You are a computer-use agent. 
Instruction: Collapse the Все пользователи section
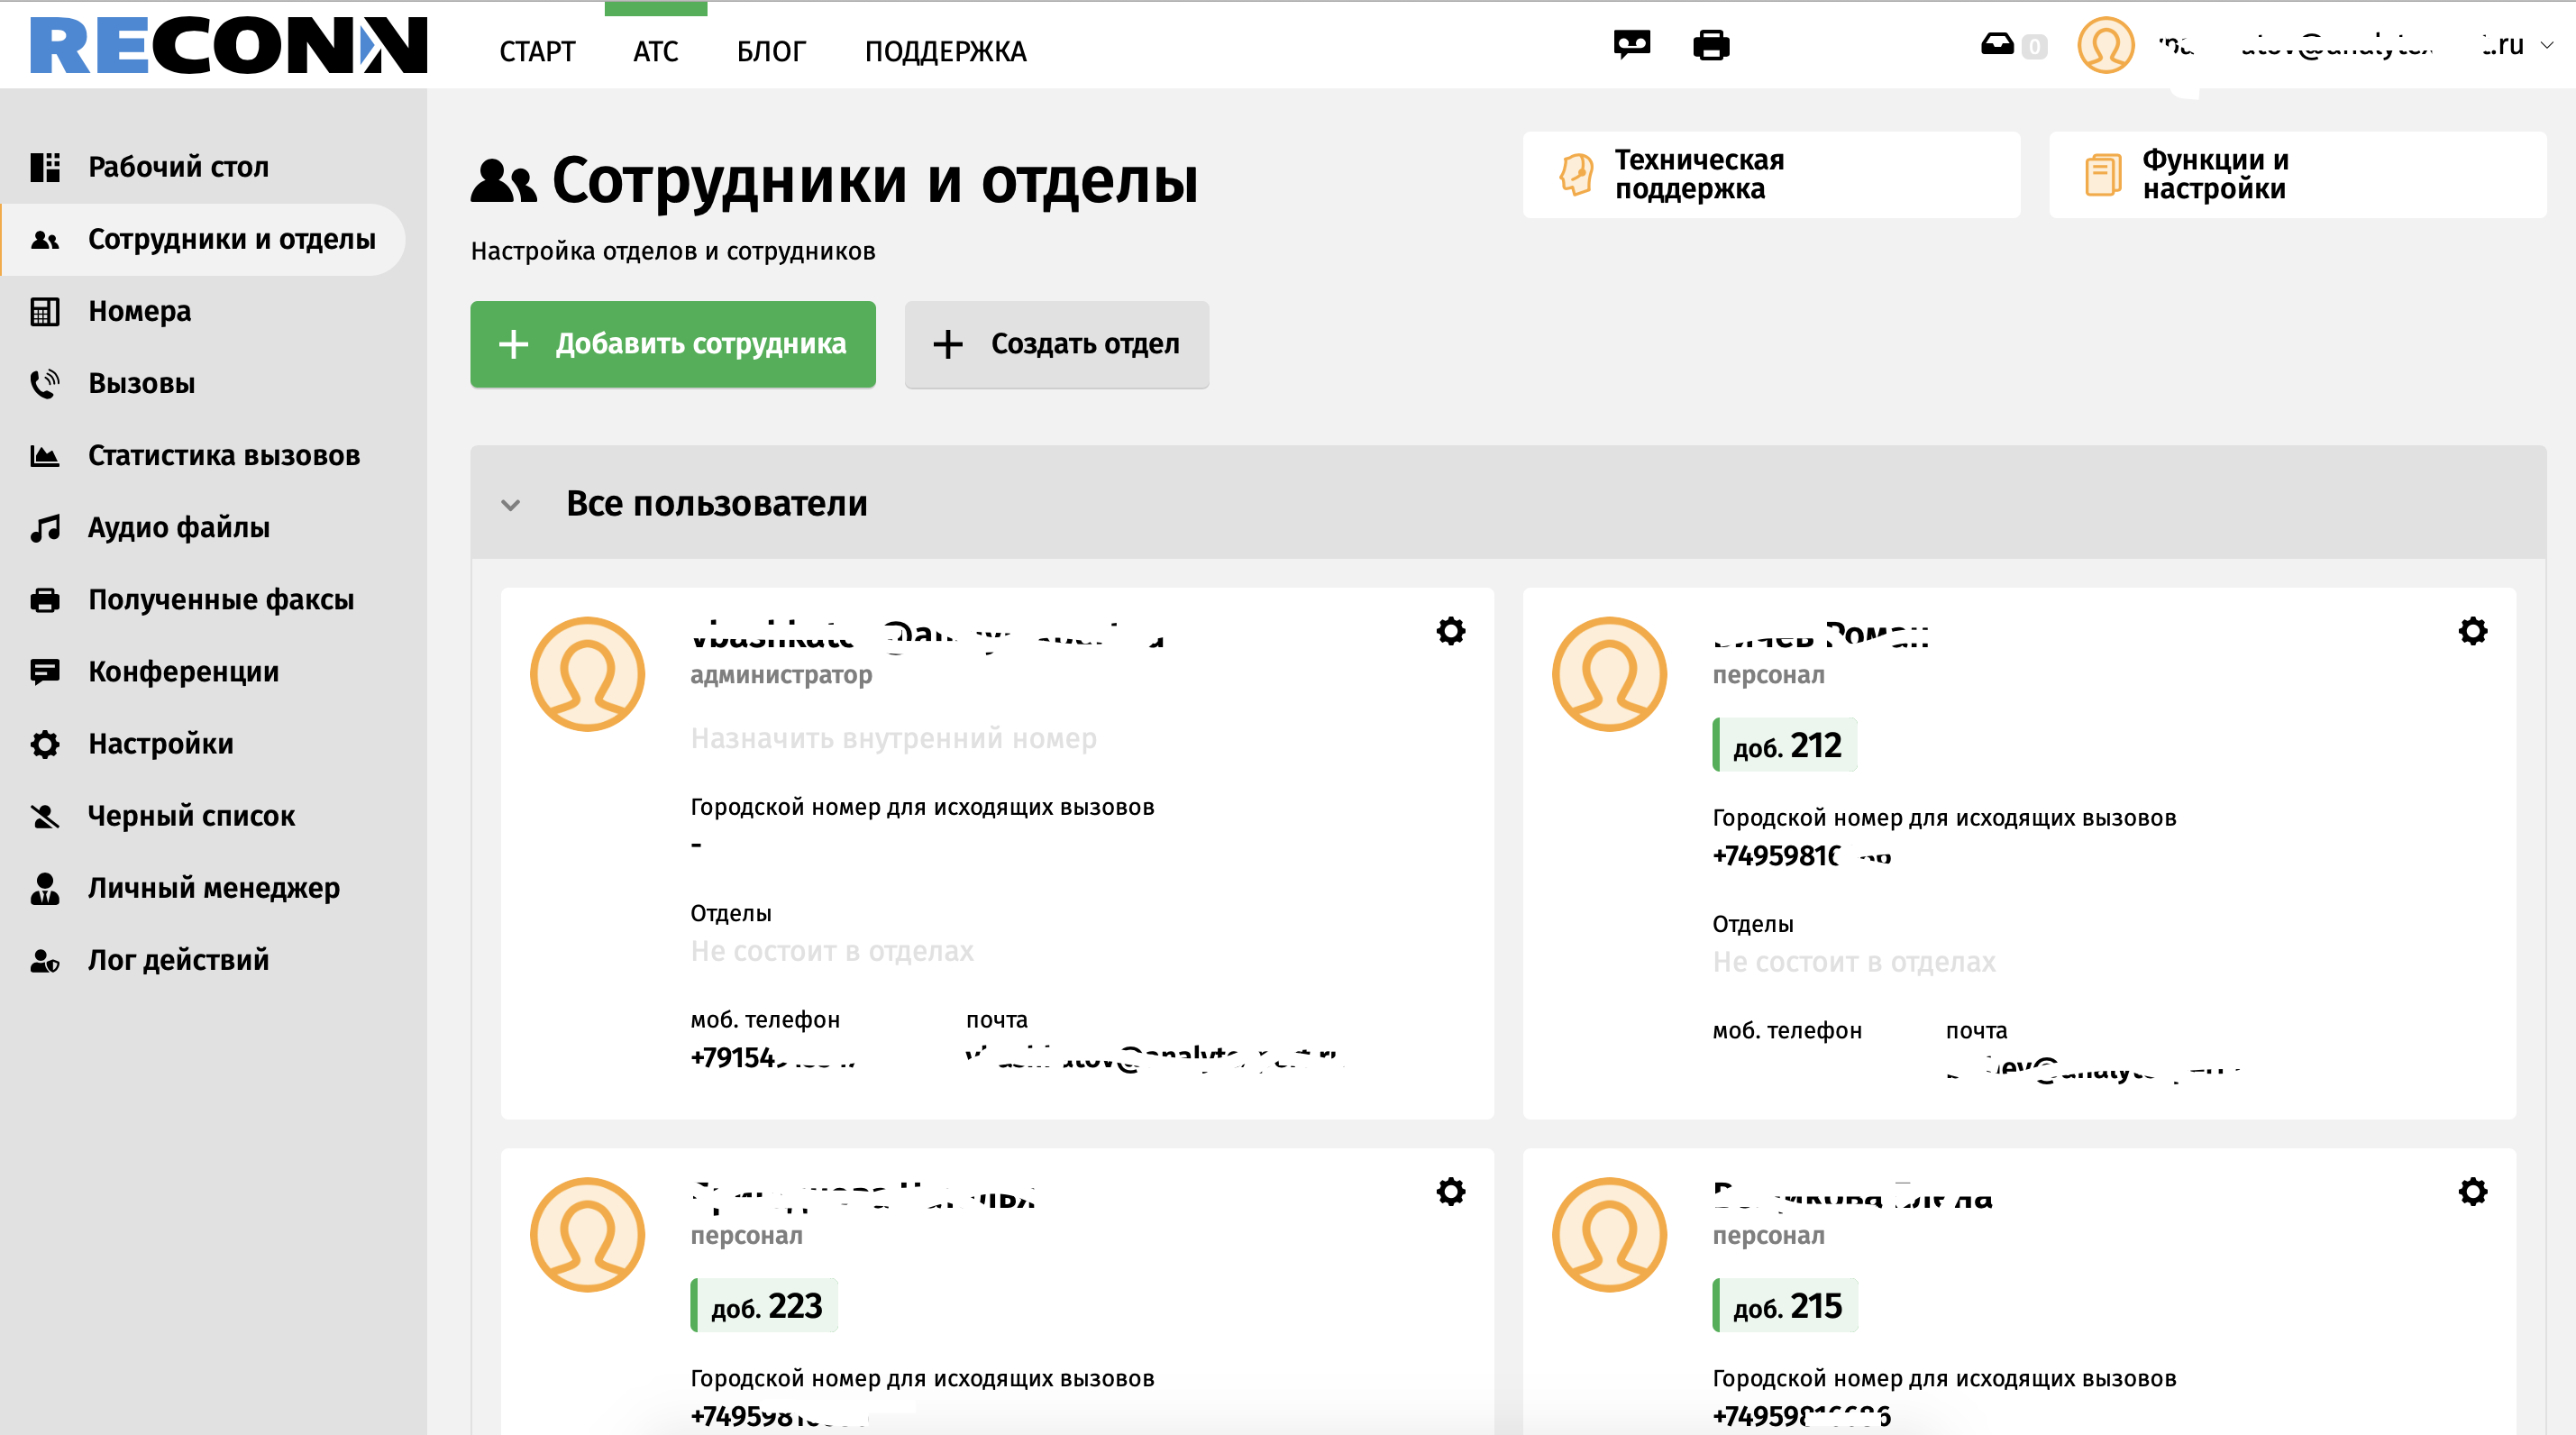(511, 505)
